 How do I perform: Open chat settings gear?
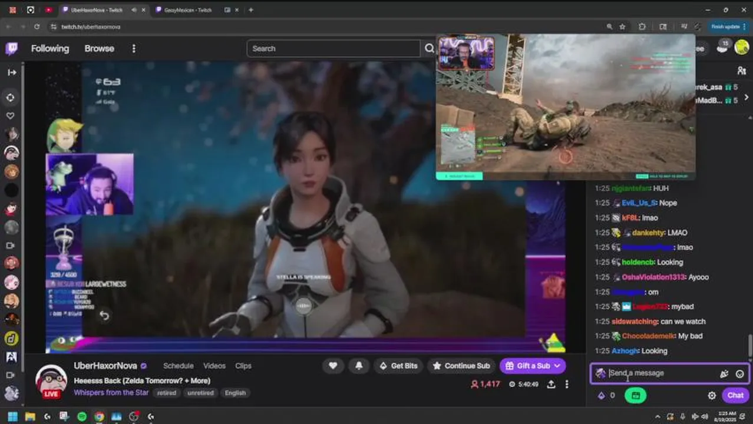[x=712, y=396]
